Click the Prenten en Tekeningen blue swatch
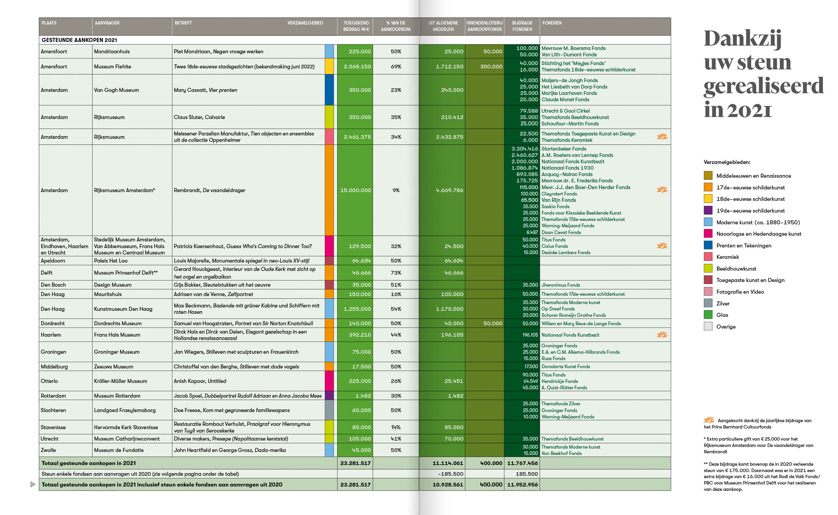 point(708,245)
